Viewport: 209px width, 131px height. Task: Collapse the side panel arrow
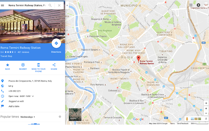pyautogui.click(x=67, y=5)
